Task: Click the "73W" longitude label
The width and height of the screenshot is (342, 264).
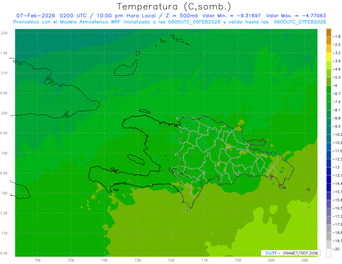Action: (x=138, y=260)
